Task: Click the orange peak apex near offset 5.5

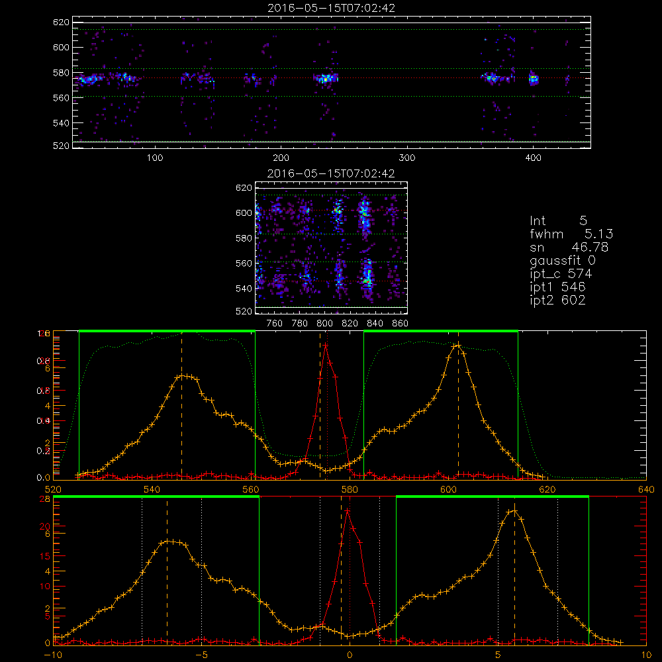Action: tap(514, 511)
